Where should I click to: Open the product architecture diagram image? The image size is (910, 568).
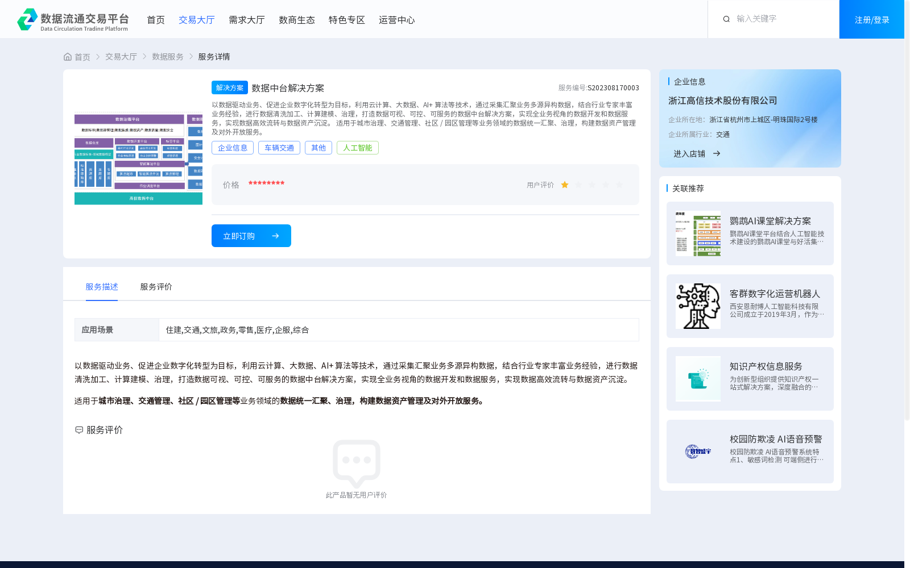[x=138, y=159]
